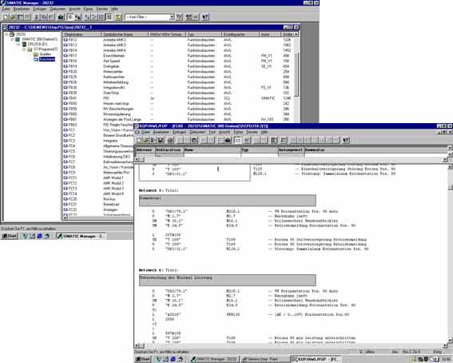
Task: Select Bausteine folder in project tree
Action: [47, 59]
